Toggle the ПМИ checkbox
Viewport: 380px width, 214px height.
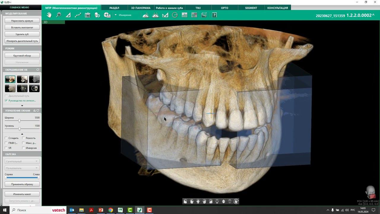(6, 143)
